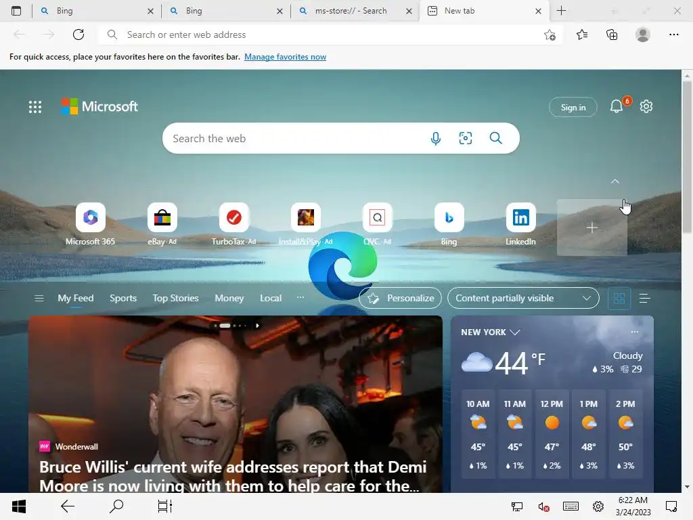The height and width of the screenshot is (520, 693).
Task: Open the profile avatar icon
Action: tap(643, 35)
